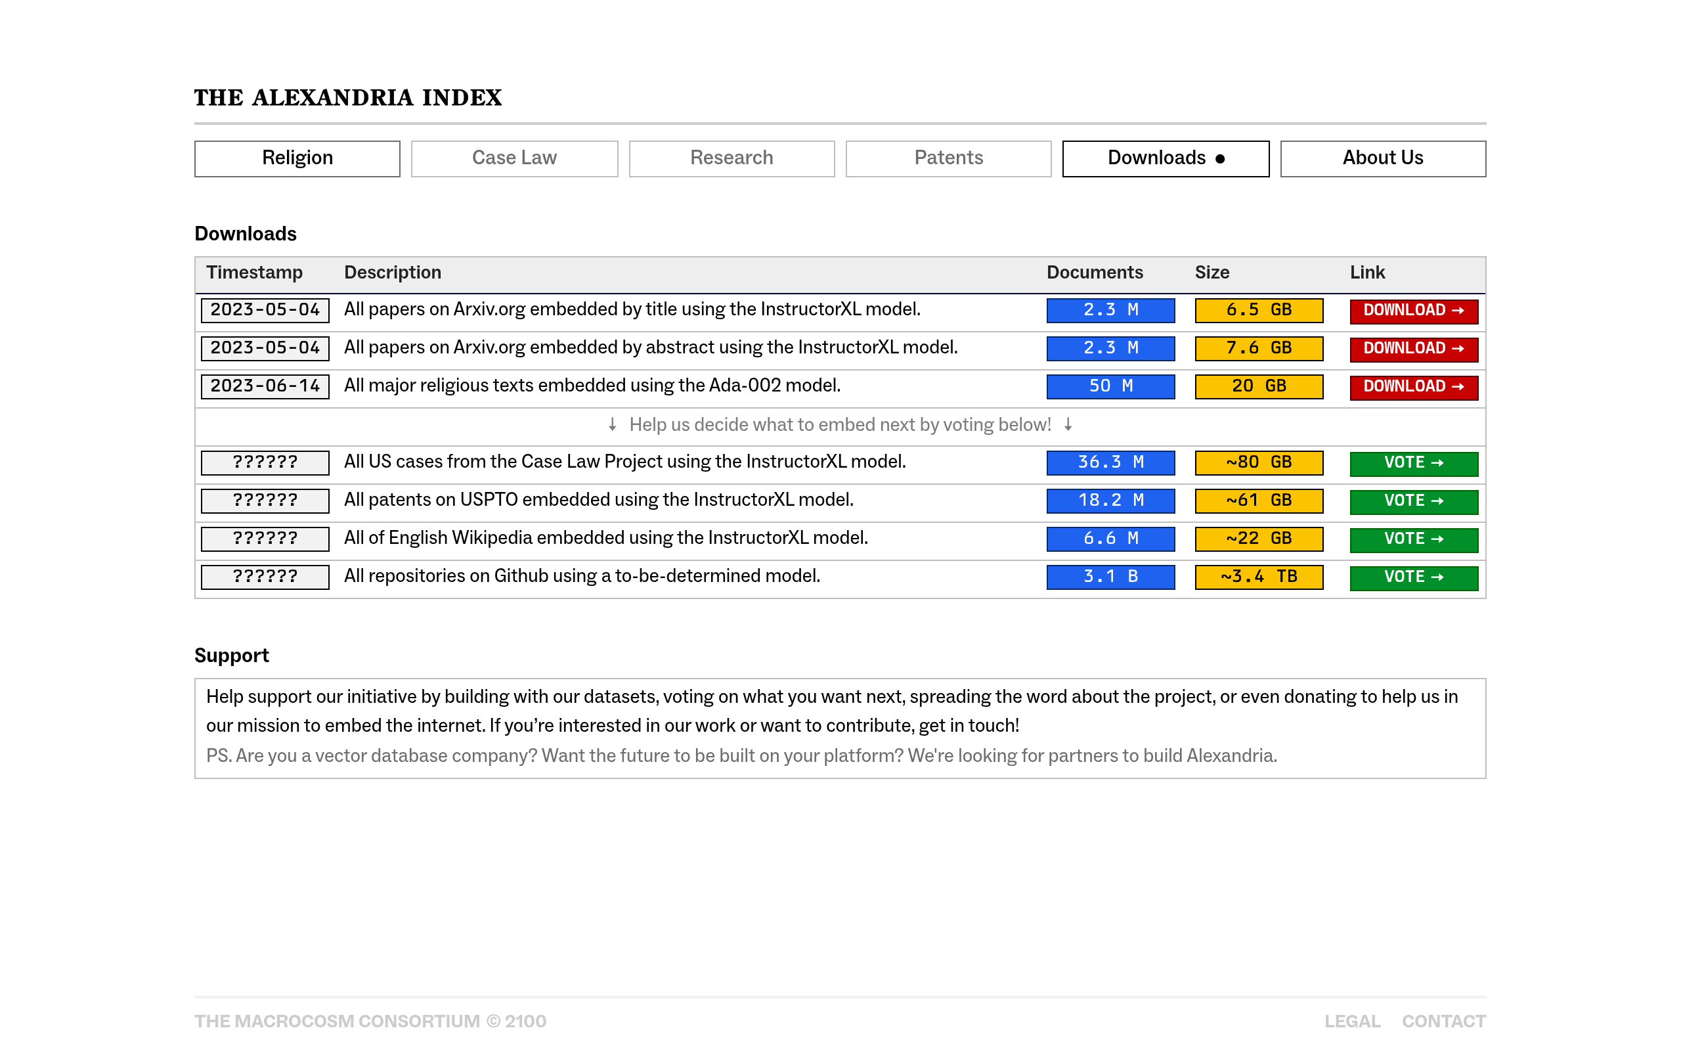Click the voting prompt banner text

tap(840, 426)
